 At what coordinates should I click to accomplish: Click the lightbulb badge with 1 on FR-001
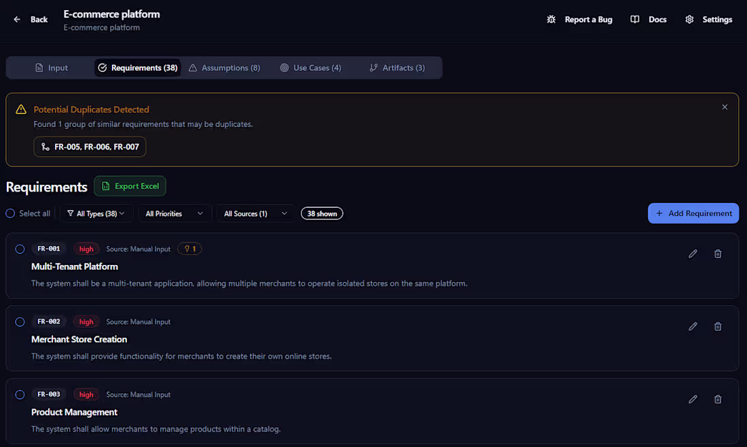pyautogui.click(x=189, y=249)
